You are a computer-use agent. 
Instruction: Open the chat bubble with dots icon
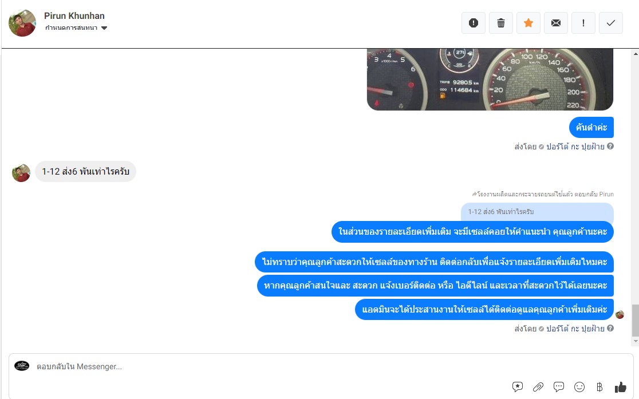(x=559, y=386)
